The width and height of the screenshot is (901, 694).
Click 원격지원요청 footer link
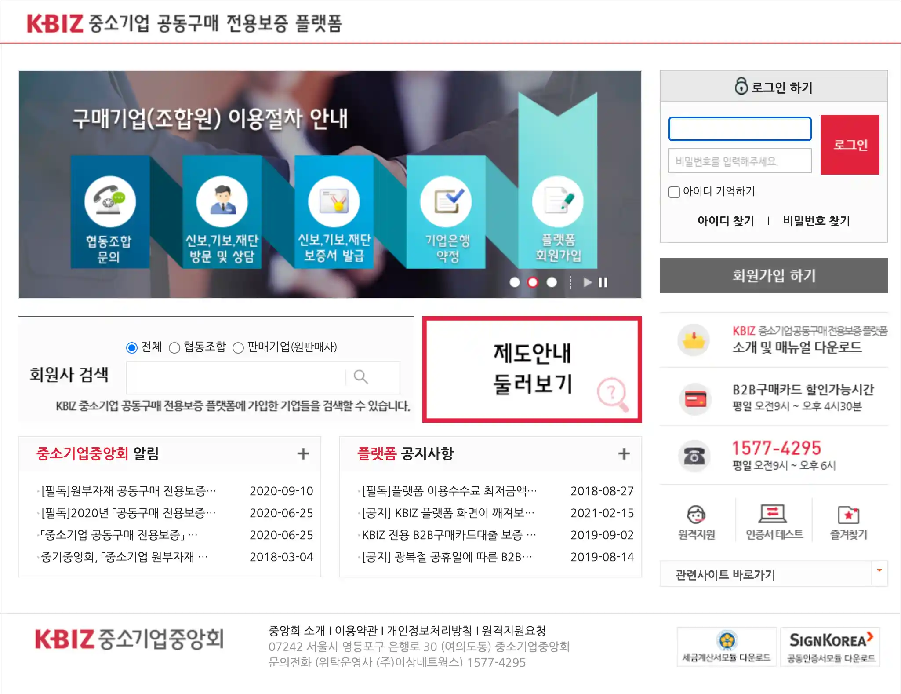tap(514, 631)
